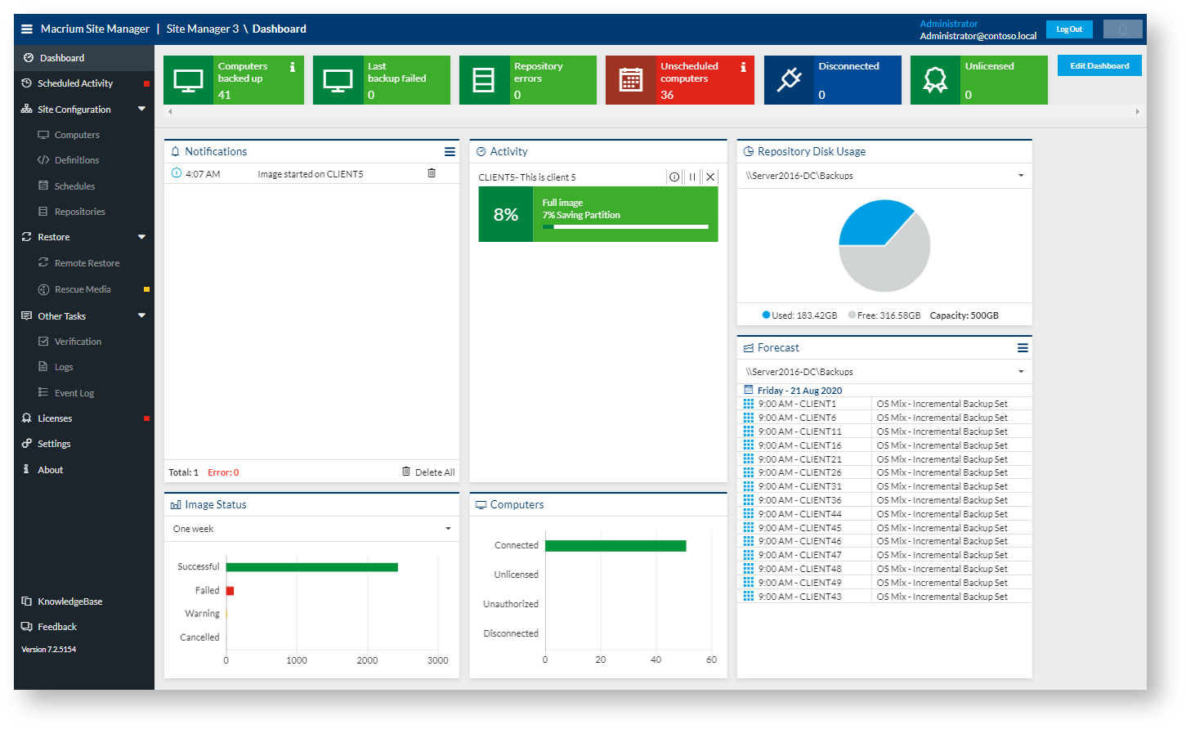
Task: Click the monitor icon on Computers backed up tile
Action: [189, 80]
